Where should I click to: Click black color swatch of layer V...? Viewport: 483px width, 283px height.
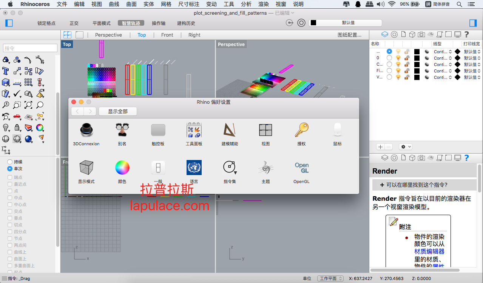point(417,77)
